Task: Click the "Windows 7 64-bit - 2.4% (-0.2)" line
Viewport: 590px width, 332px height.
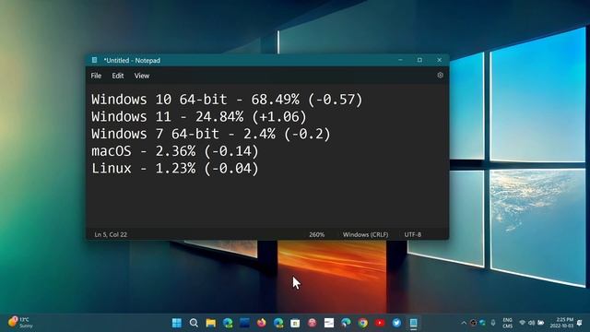Action: (211, 134)
